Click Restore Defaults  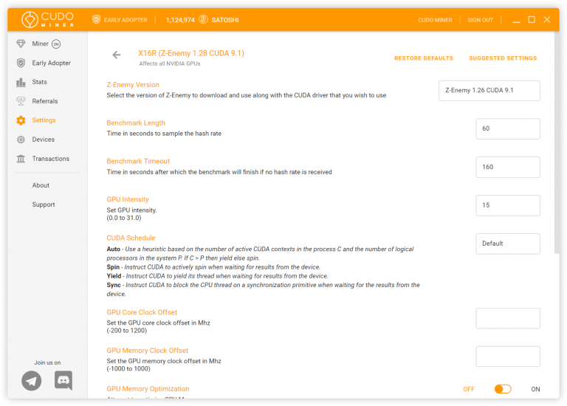coord(424,58)
